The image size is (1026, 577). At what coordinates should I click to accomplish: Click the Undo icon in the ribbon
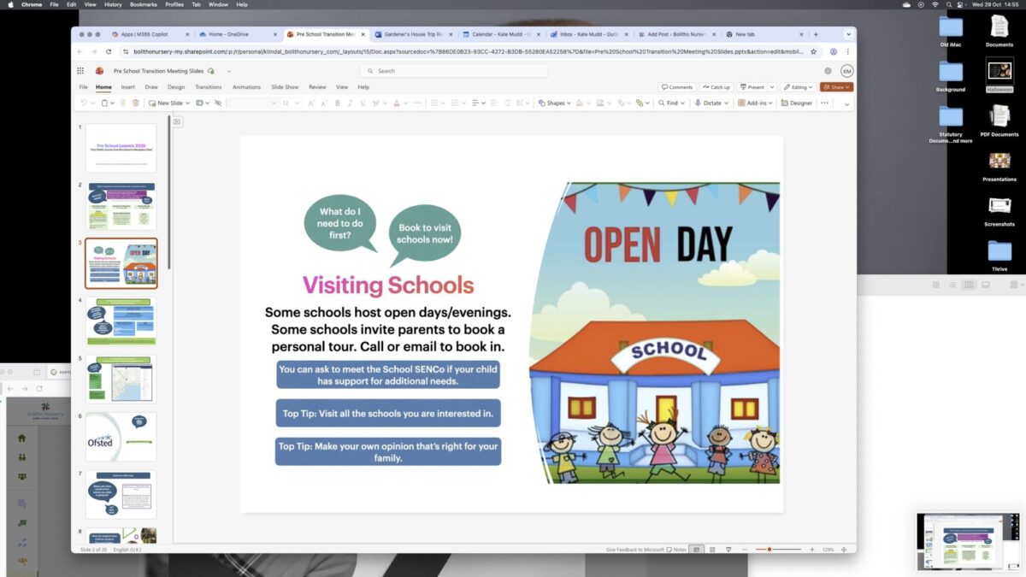83,103
